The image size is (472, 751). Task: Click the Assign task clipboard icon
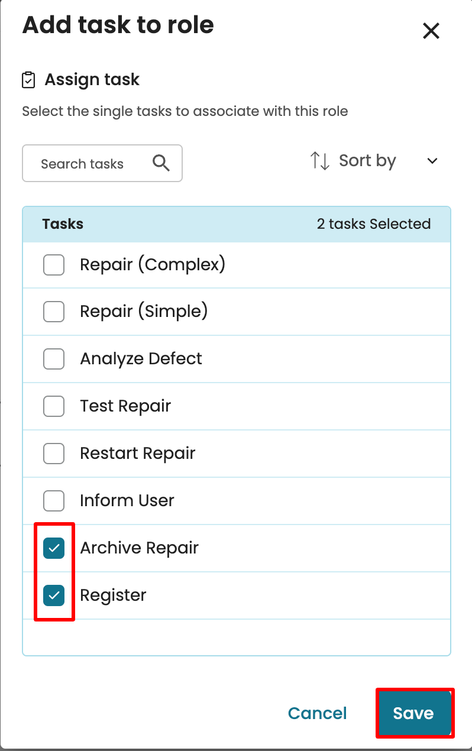point(28,80)
